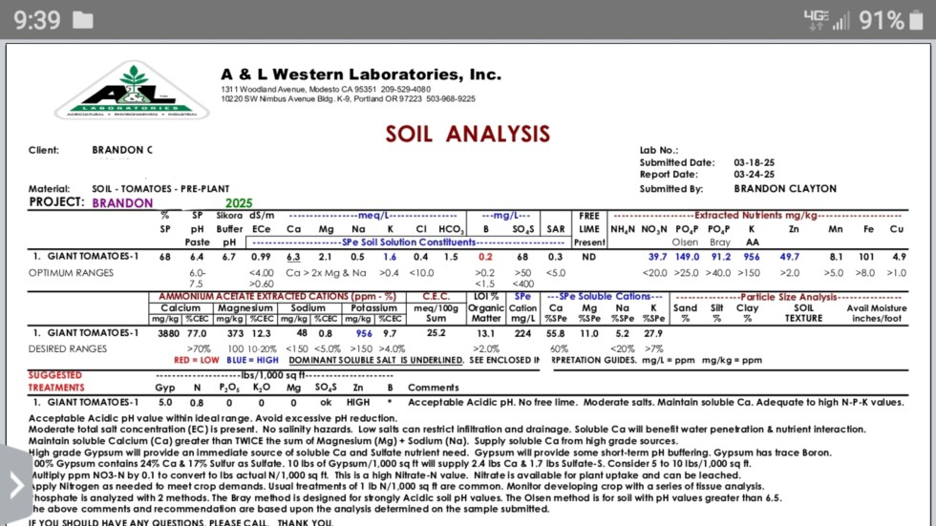Viewport: 936px width, 526px height.
Task: Click the A & L Western Laboratories company name
Action: [360, 74]
